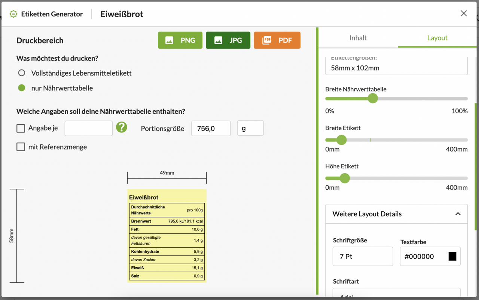
Task: Click the Kohlenhydrate row in preview
Action: click(x=167, y=251)
